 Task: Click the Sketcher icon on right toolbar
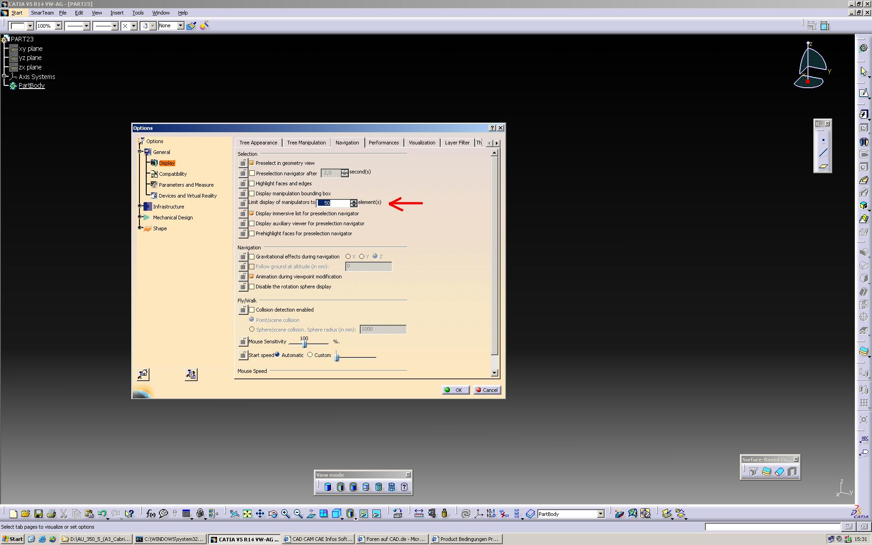863,93
